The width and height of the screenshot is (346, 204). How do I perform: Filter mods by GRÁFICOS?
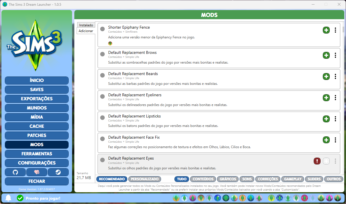(x=228, y=179)
